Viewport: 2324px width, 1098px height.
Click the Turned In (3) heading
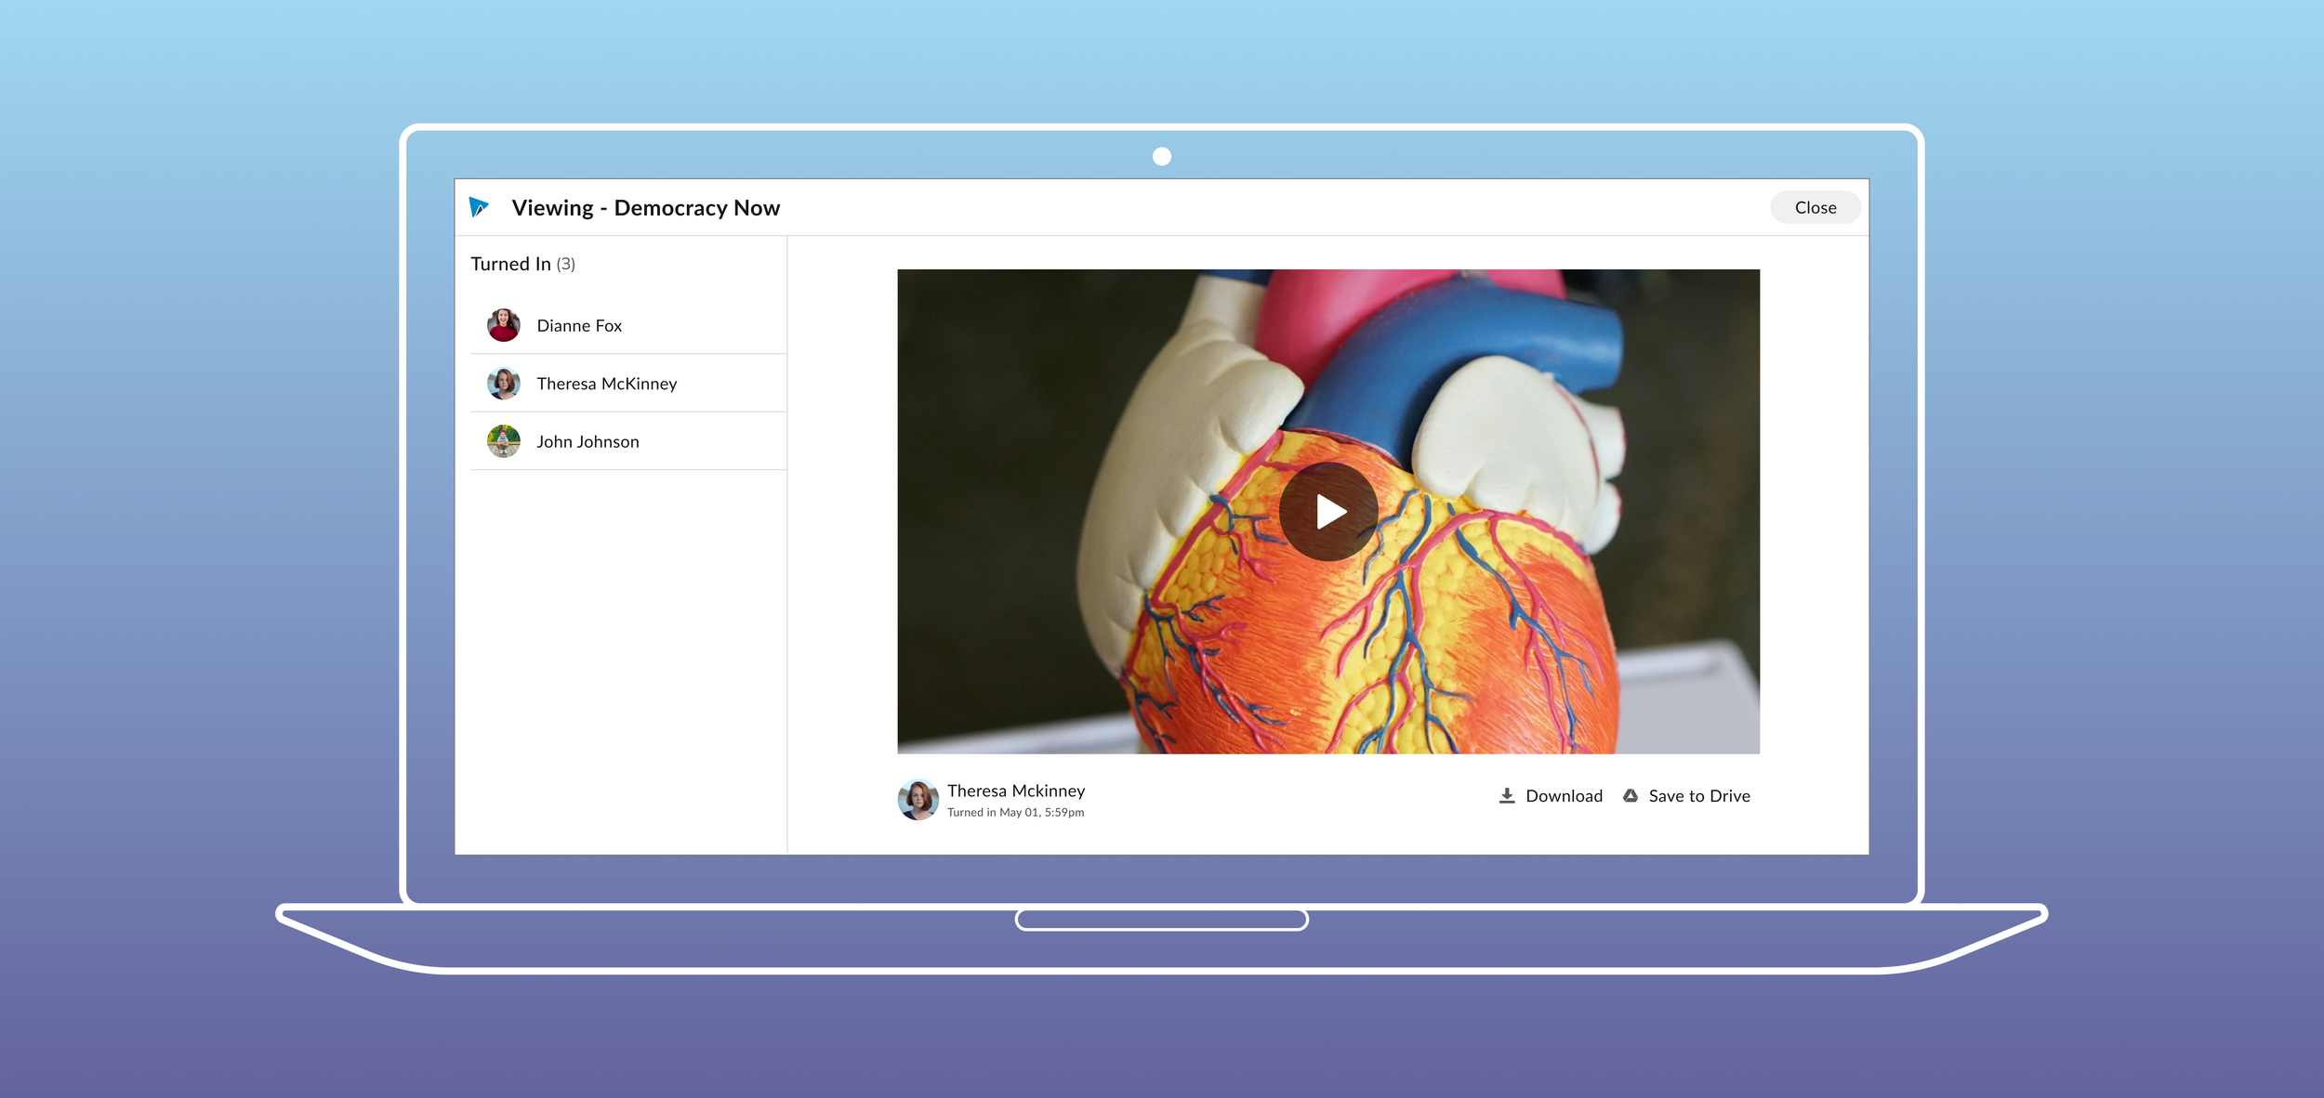click(522, 264)
